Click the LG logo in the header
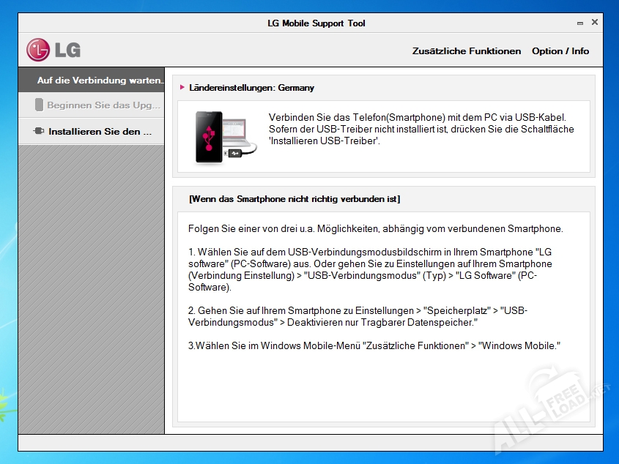Screen dimensions: 619x464 [x=53, y=50]
